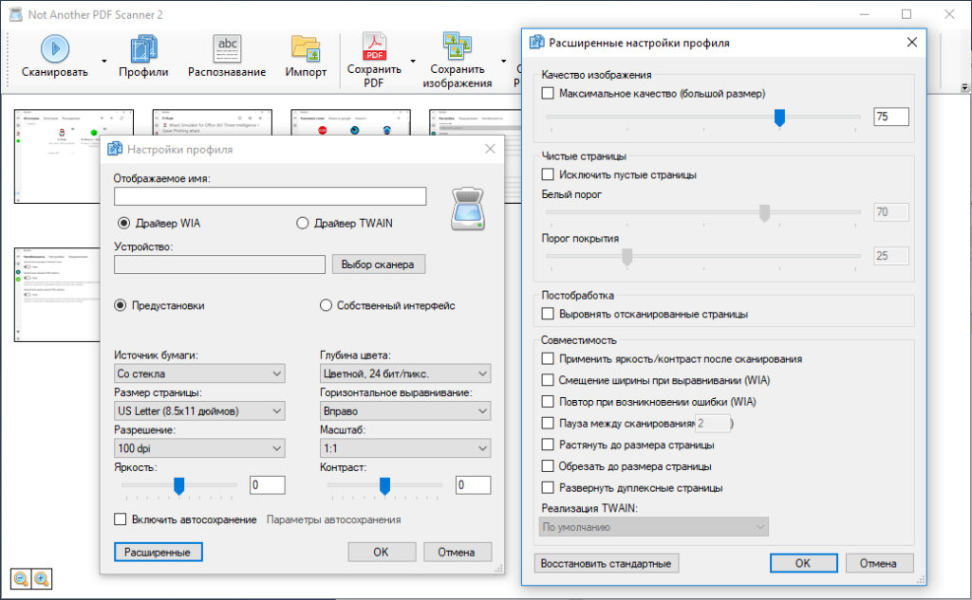Click OK in Настройки профиля dialog

382,552
